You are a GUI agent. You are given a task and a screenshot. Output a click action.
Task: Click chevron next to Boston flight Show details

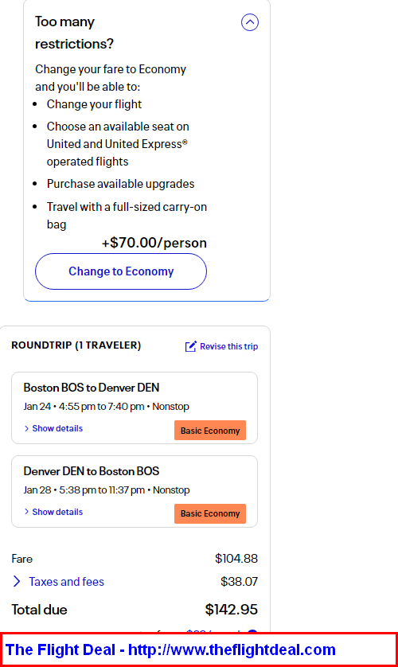tap(27, 428)
